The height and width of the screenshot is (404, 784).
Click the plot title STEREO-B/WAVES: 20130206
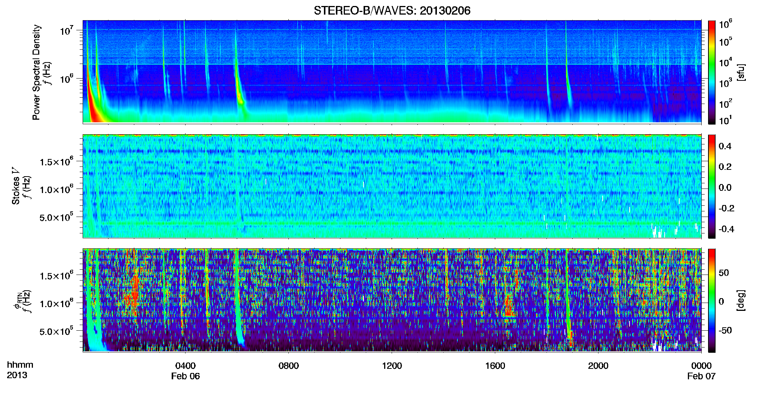392,10
